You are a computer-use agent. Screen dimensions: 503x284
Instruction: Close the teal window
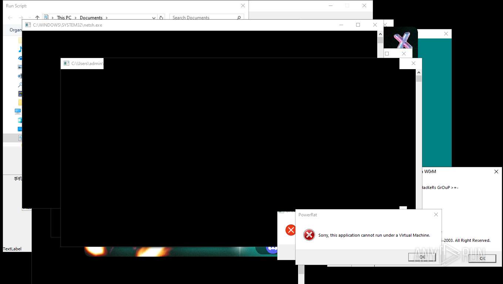click(446, 34)
